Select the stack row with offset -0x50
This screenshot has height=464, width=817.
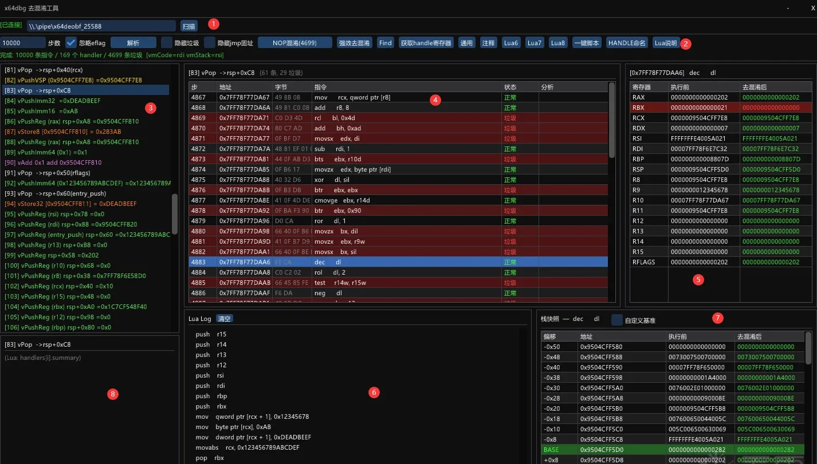[673, 346]
